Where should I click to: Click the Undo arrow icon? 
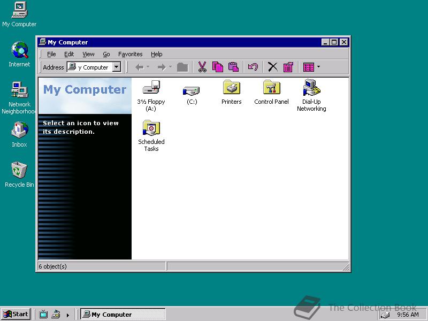[253, 67]
